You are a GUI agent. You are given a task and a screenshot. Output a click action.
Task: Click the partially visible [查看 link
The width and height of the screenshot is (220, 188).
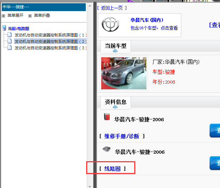coord(215,25)
